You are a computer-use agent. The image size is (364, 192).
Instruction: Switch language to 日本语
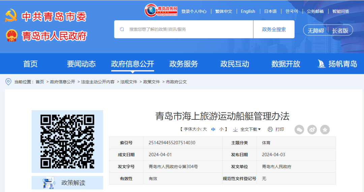pyautogui.click(x=270, y=11)
